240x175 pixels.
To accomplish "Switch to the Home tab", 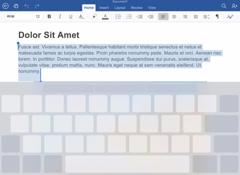I will 89,8.
